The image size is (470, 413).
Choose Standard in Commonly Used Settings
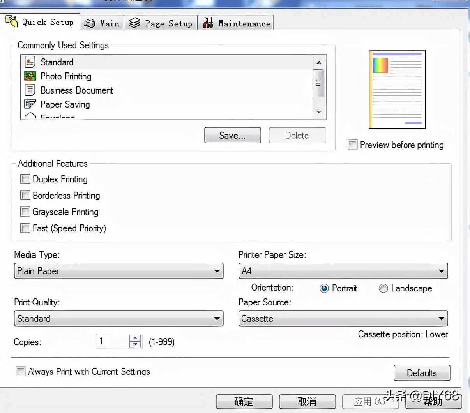click(x=167, y=62)
